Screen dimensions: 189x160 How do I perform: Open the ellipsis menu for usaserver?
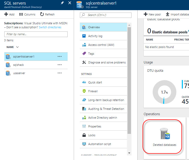click(60, 73)
